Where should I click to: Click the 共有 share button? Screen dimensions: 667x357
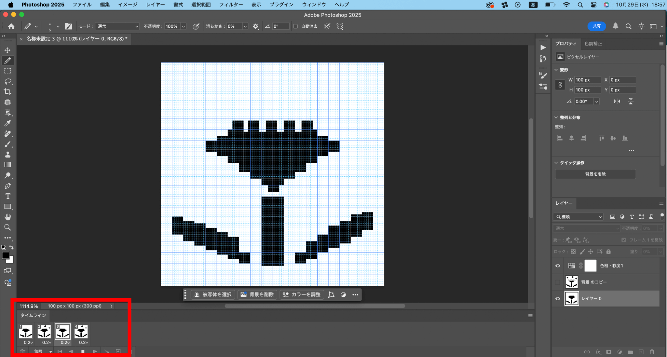[596, 26]
